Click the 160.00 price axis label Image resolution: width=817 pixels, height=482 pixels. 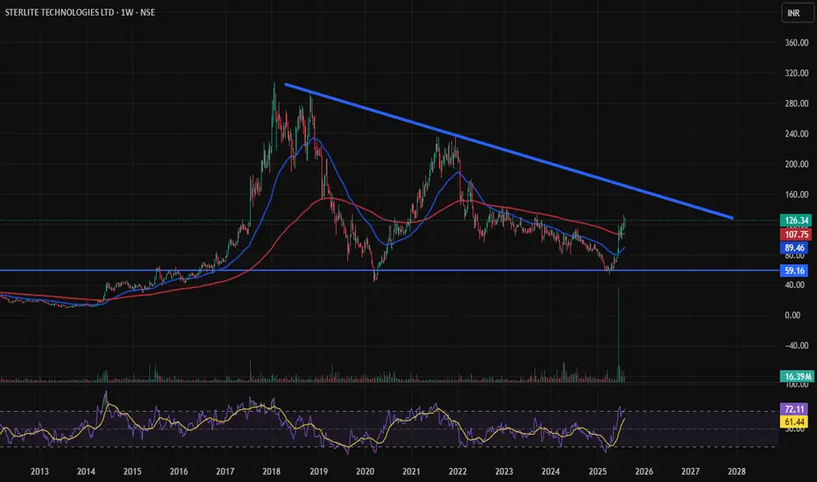(x=796, y=195)
